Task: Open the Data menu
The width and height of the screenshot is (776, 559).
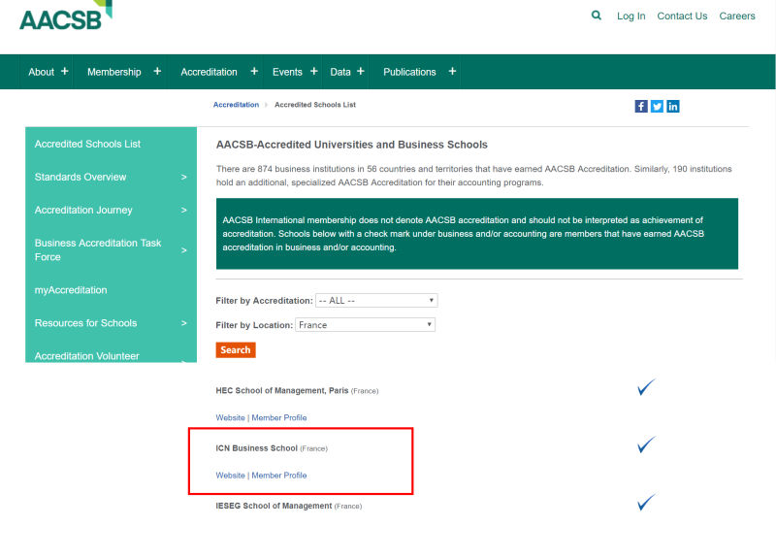Action: coord(340,72)
